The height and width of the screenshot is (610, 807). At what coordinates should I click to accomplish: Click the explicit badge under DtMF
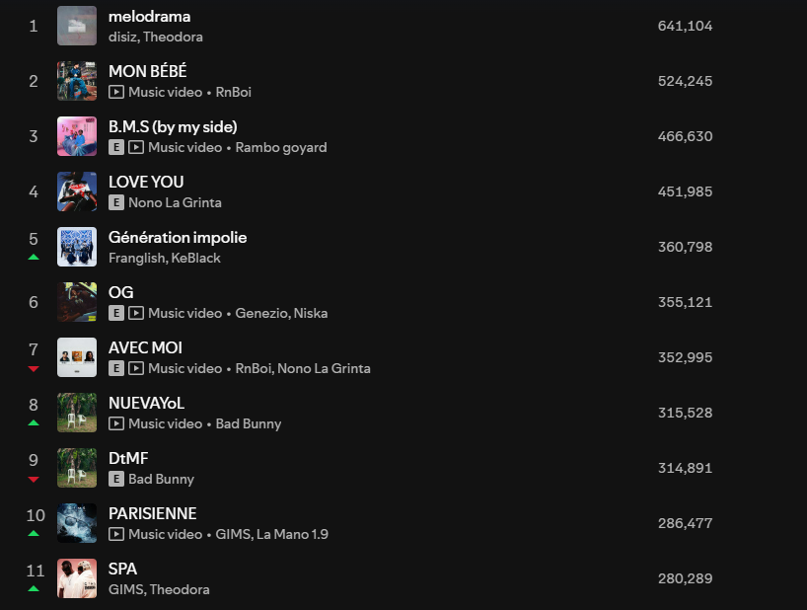pyautogui.click(x=116, y=480)
